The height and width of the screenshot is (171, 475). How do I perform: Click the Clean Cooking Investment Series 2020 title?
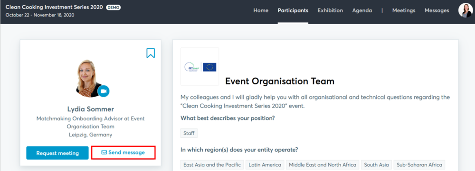(x=54, y=7)
